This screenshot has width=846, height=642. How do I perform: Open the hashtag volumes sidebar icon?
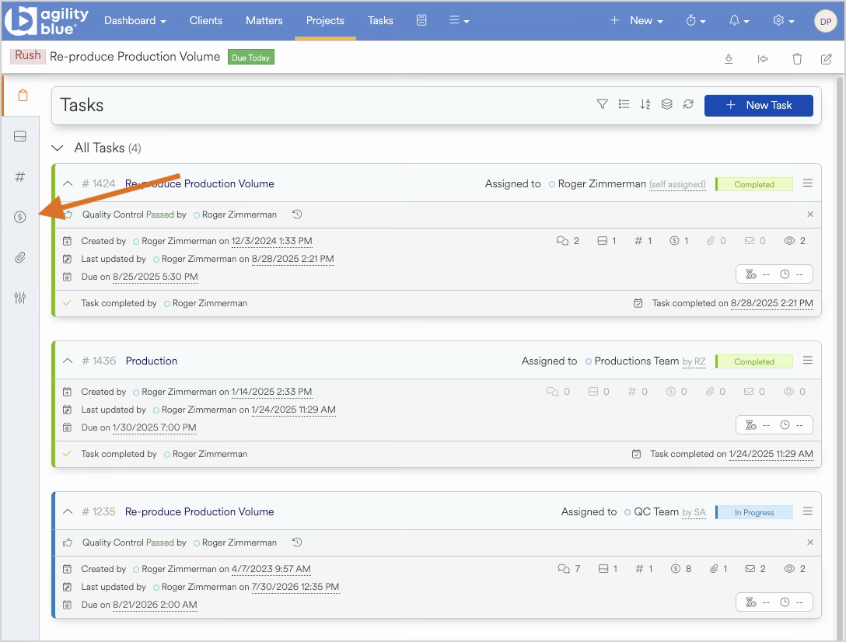coord(20,176)
